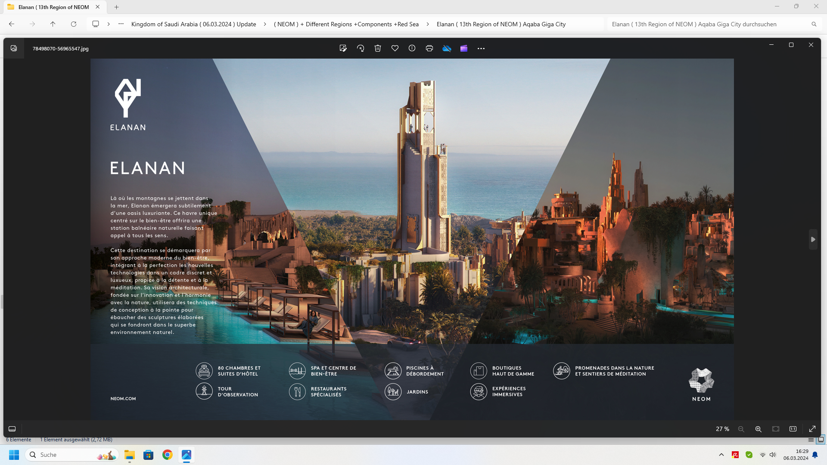Click the Elanan Aqaba Giga City breadcrumb
The width and height of the screenshot is (827, 465).
pyautogui.click(x=501, y=24)
